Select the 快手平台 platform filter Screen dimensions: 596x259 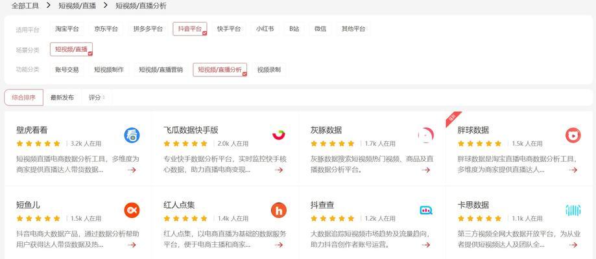tap(229, 29)
